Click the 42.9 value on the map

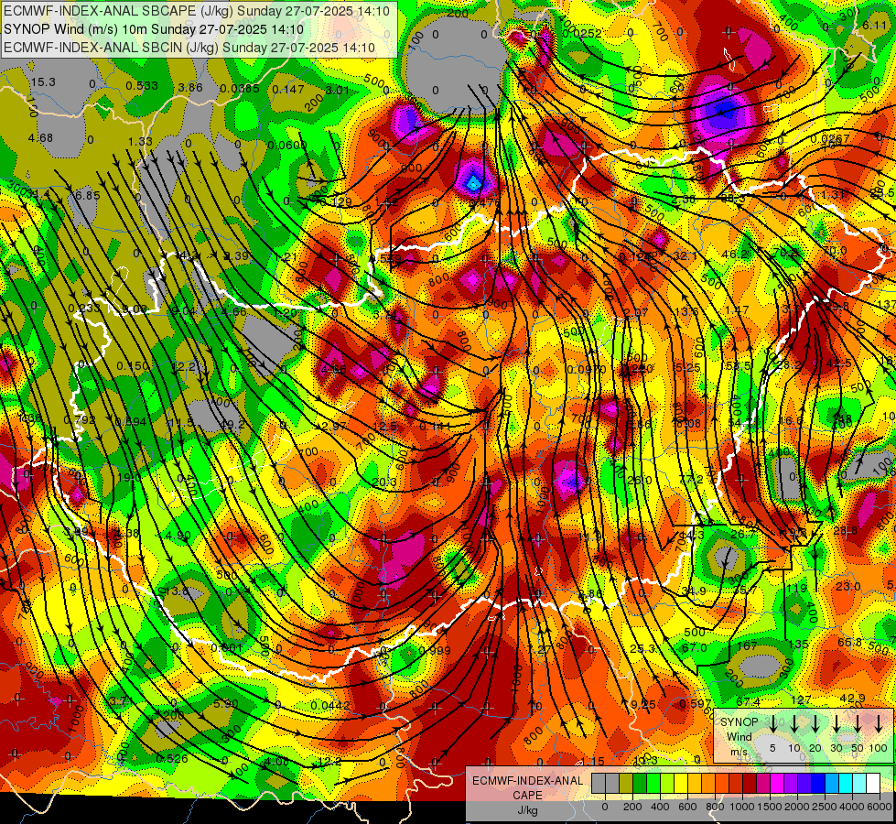coord(852,699)
